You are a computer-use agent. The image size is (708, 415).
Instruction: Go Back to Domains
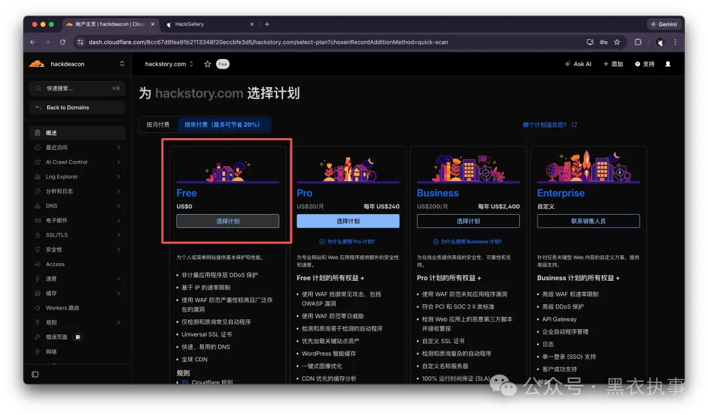point(77,107)
